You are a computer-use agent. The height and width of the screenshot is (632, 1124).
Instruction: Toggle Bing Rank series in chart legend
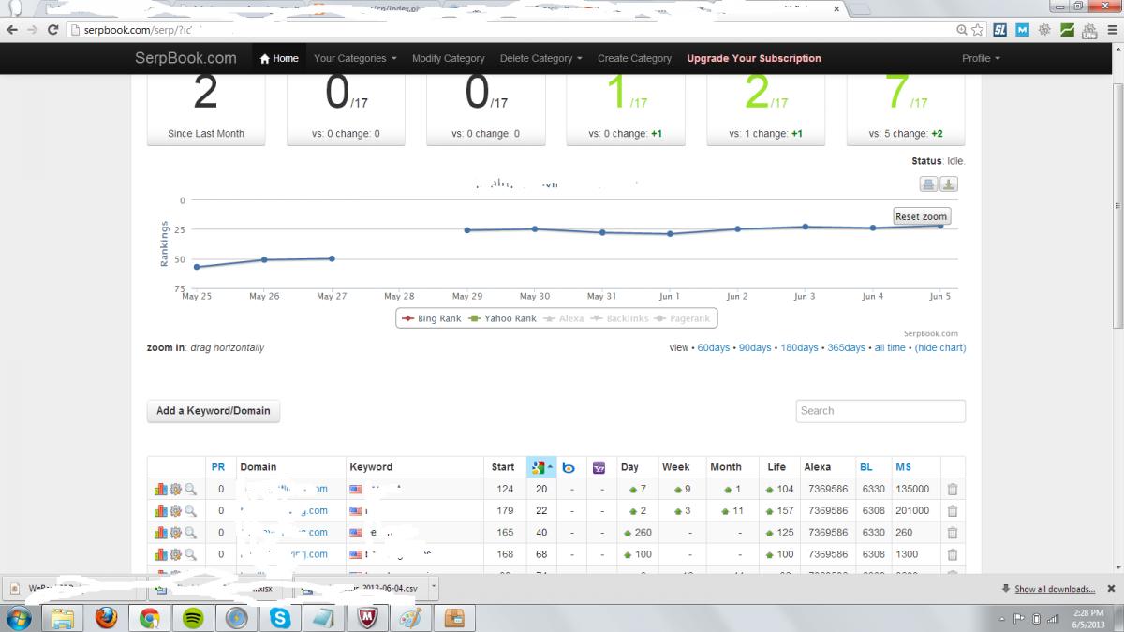point(432,318)
